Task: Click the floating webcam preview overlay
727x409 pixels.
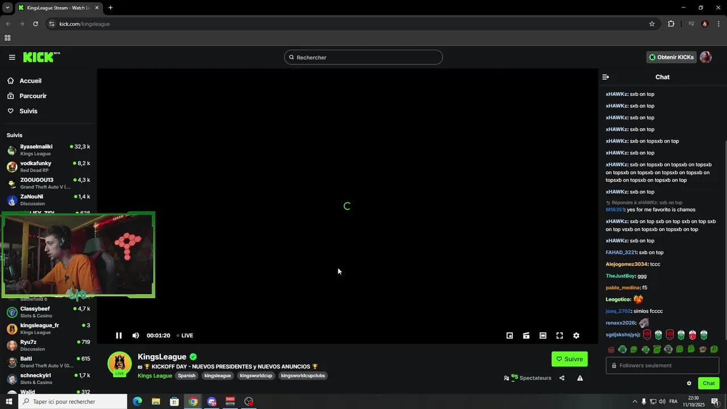Action: (x=78, y=255)
